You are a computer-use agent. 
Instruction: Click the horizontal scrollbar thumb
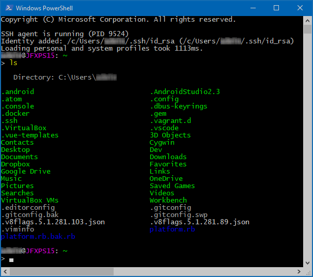[x=61, y=272]
